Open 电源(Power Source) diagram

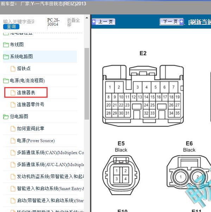coord(36,141)
